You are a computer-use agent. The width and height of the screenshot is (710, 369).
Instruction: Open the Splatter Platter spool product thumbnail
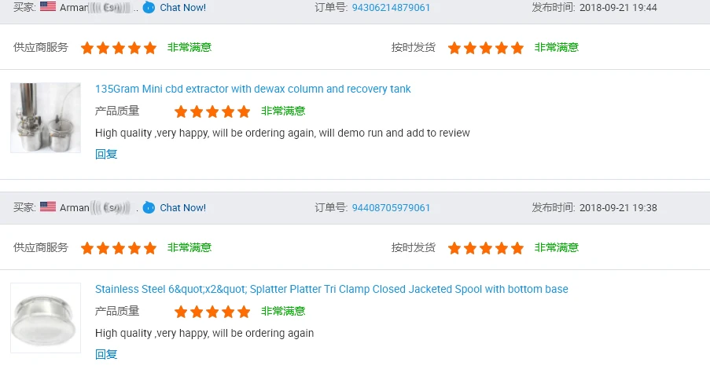[46, 317]
